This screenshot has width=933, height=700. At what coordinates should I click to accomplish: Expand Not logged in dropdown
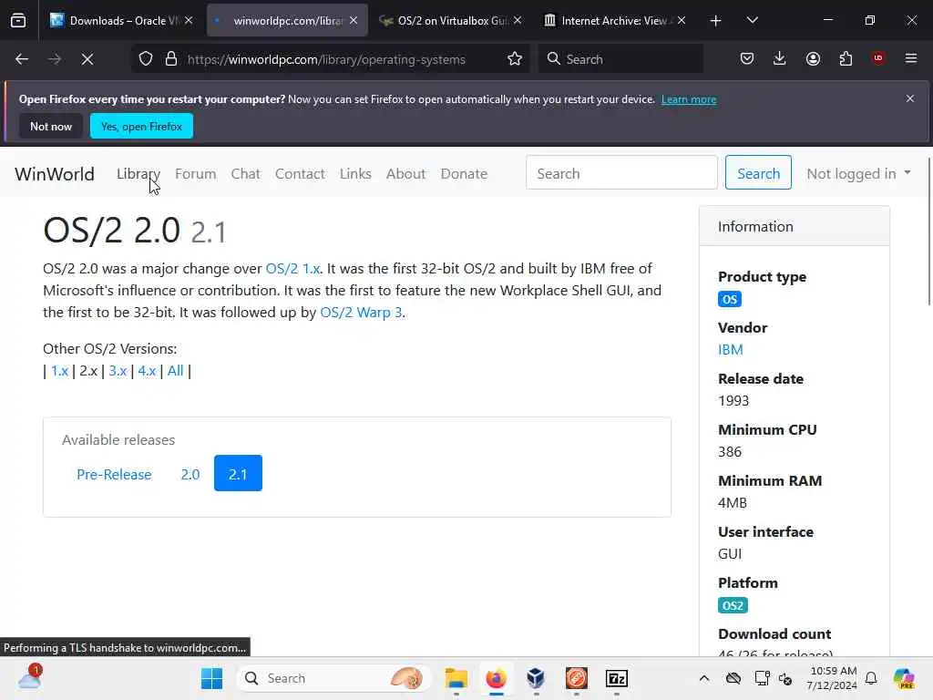click(858, 174)
